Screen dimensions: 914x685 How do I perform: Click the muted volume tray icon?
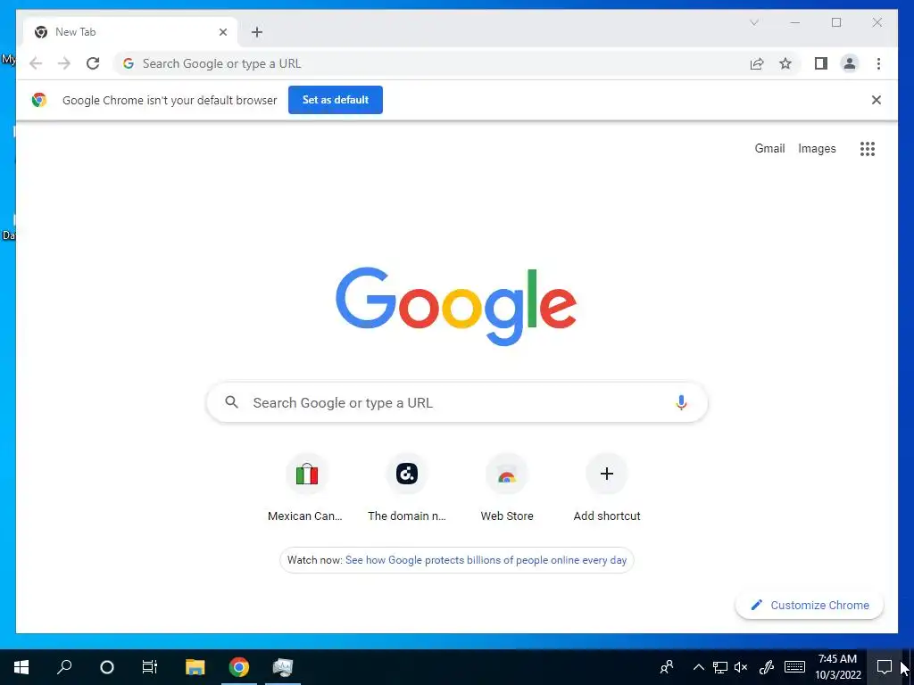pyautogui.click(x=741, y=667)
